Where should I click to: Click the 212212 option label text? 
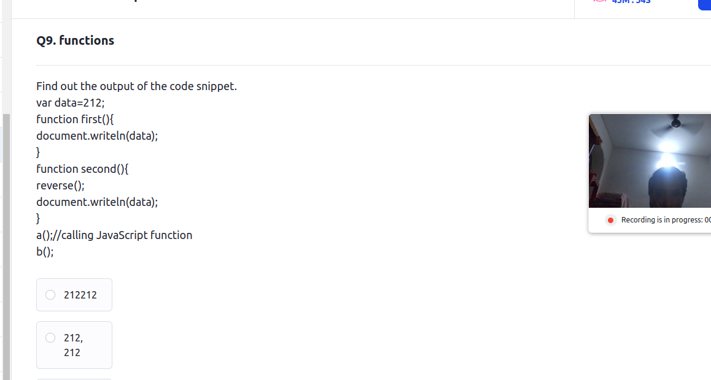(x=80, y=295)
